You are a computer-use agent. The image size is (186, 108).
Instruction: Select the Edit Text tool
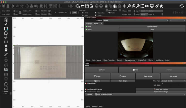6,46
